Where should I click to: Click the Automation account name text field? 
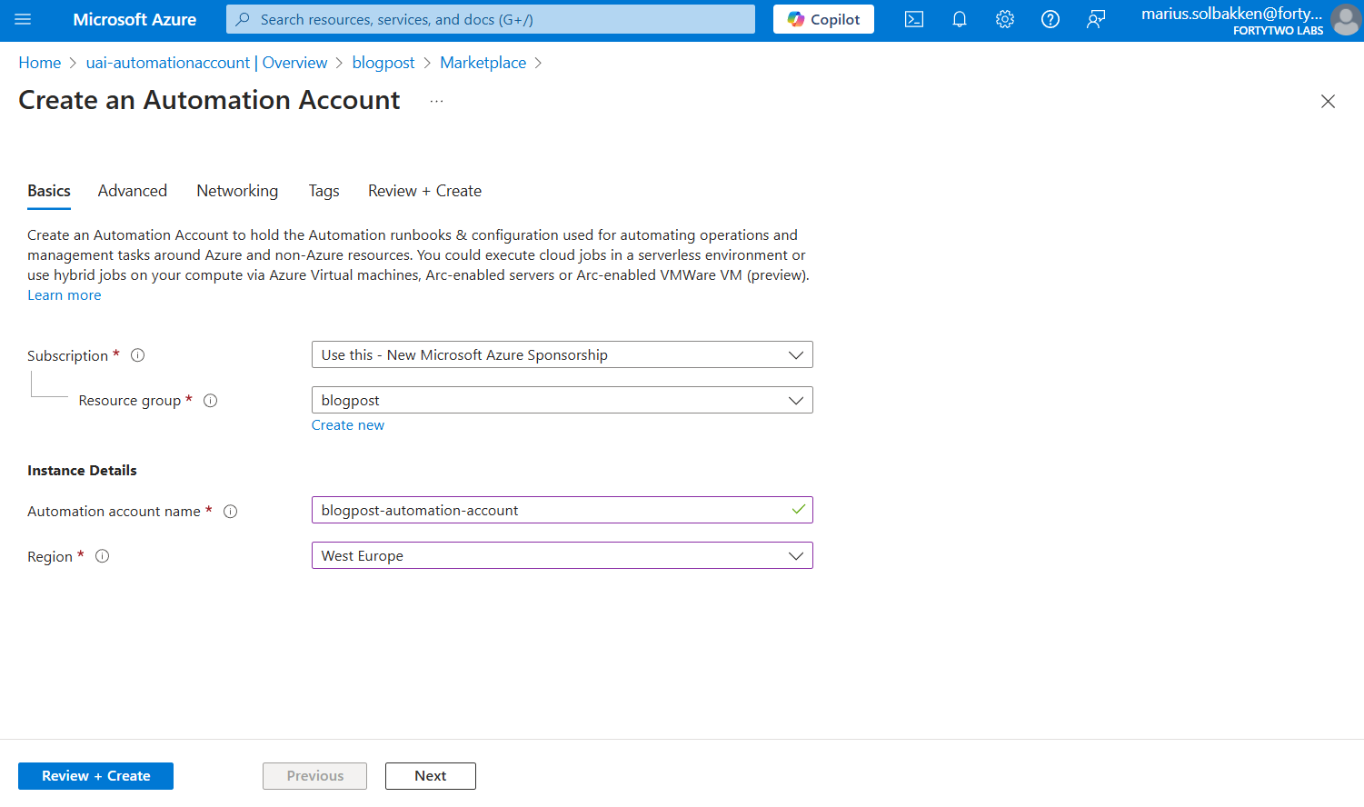[550, 511]
